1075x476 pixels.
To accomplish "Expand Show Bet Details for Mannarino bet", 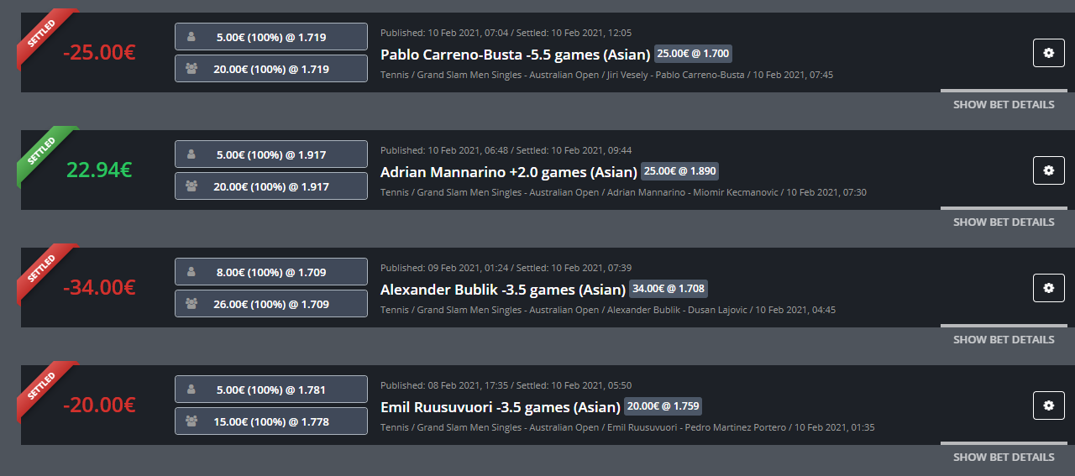I will pos(1004,222).
